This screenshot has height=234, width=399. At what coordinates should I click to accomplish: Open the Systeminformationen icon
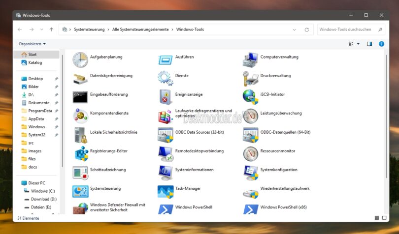[x=166, y=173]
